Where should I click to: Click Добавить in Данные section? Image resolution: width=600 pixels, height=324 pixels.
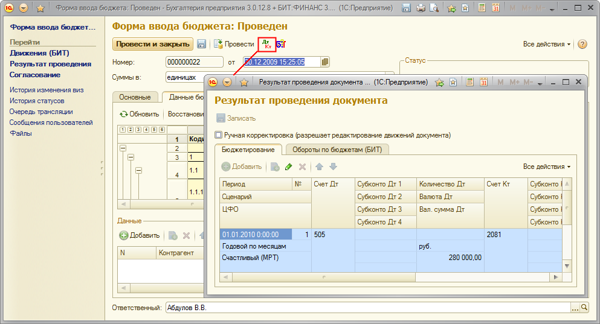pyautogui.click(x=140, y=235)
